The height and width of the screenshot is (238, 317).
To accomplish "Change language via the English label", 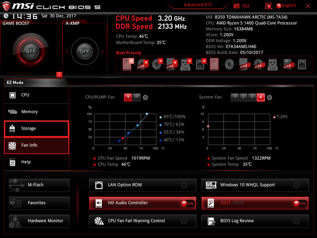I will pos(289,5).
